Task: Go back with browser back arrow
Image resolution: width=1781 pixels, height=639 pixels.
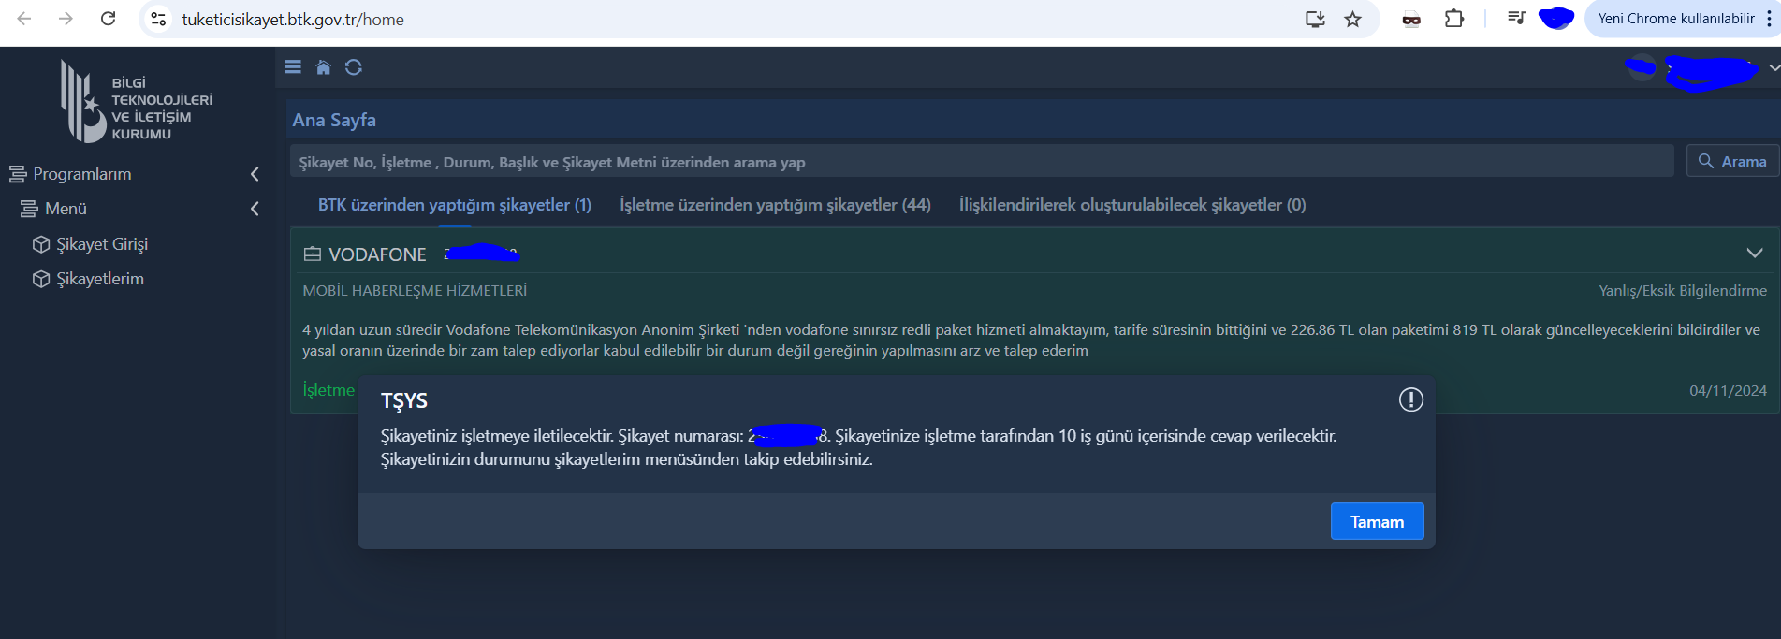Action: tap(24, 19)
